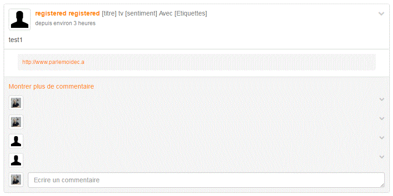Click your avatar beside the comment box
The height and width of the screenshot is (196, 393).
pyautogui.click(x=16, y=180)
